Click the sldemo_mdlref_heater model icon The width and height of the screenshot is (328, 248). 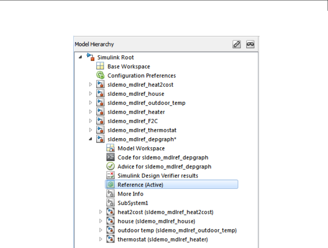(100, 112)
